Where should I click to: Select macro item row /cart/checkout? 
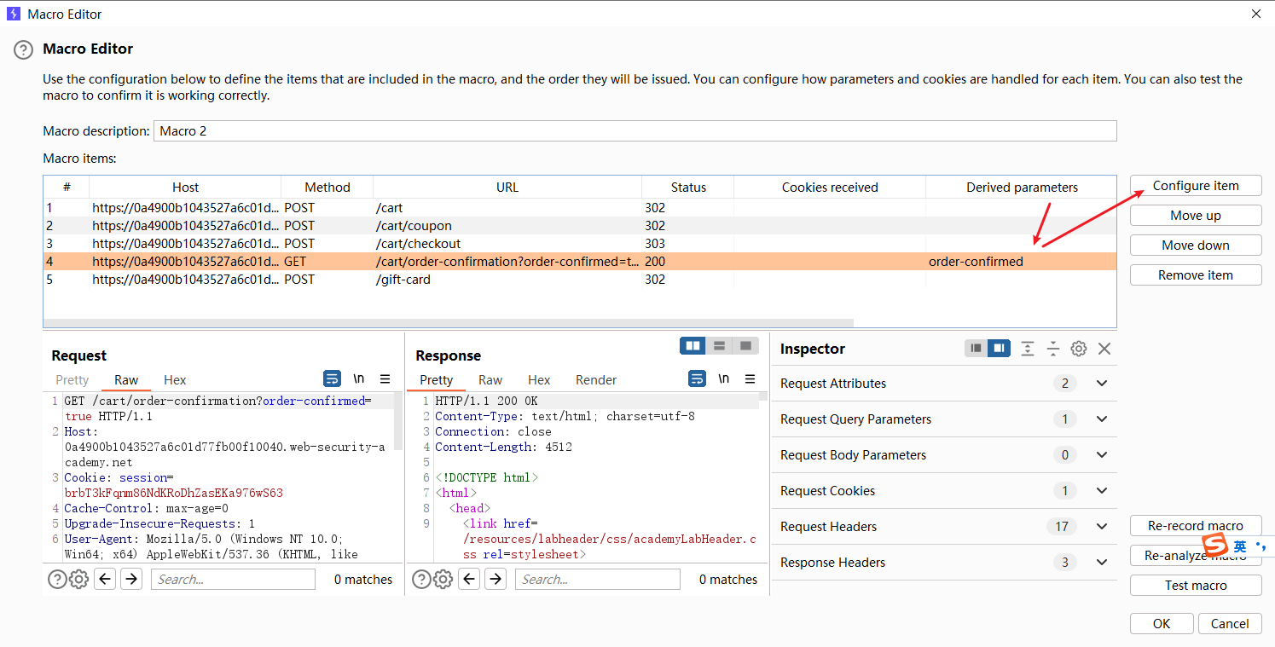(x=580, y=244)
